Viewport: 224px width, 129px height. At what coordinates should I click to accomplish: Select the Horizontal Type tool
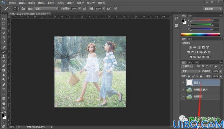tap(4, 89)
